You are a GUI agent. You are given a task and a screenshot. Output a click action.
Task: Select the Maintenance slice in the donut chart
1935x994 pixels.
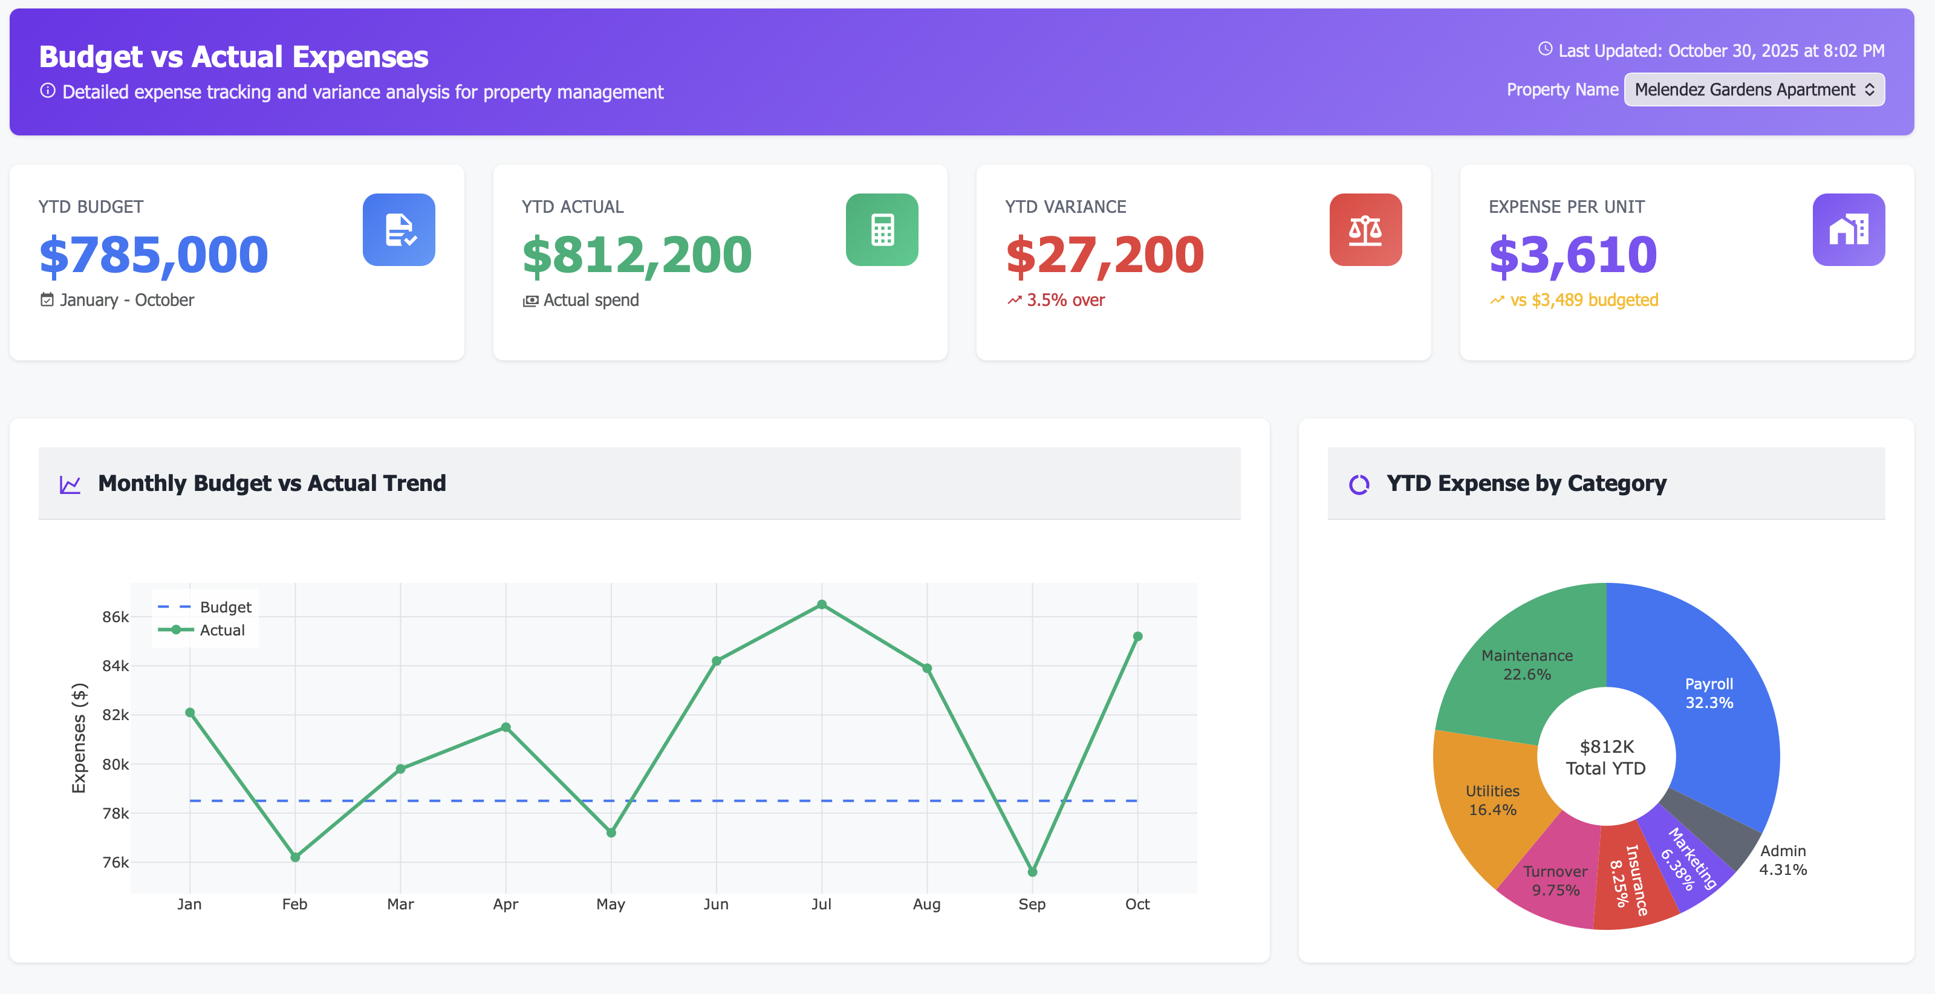(x=1527, y=666)
